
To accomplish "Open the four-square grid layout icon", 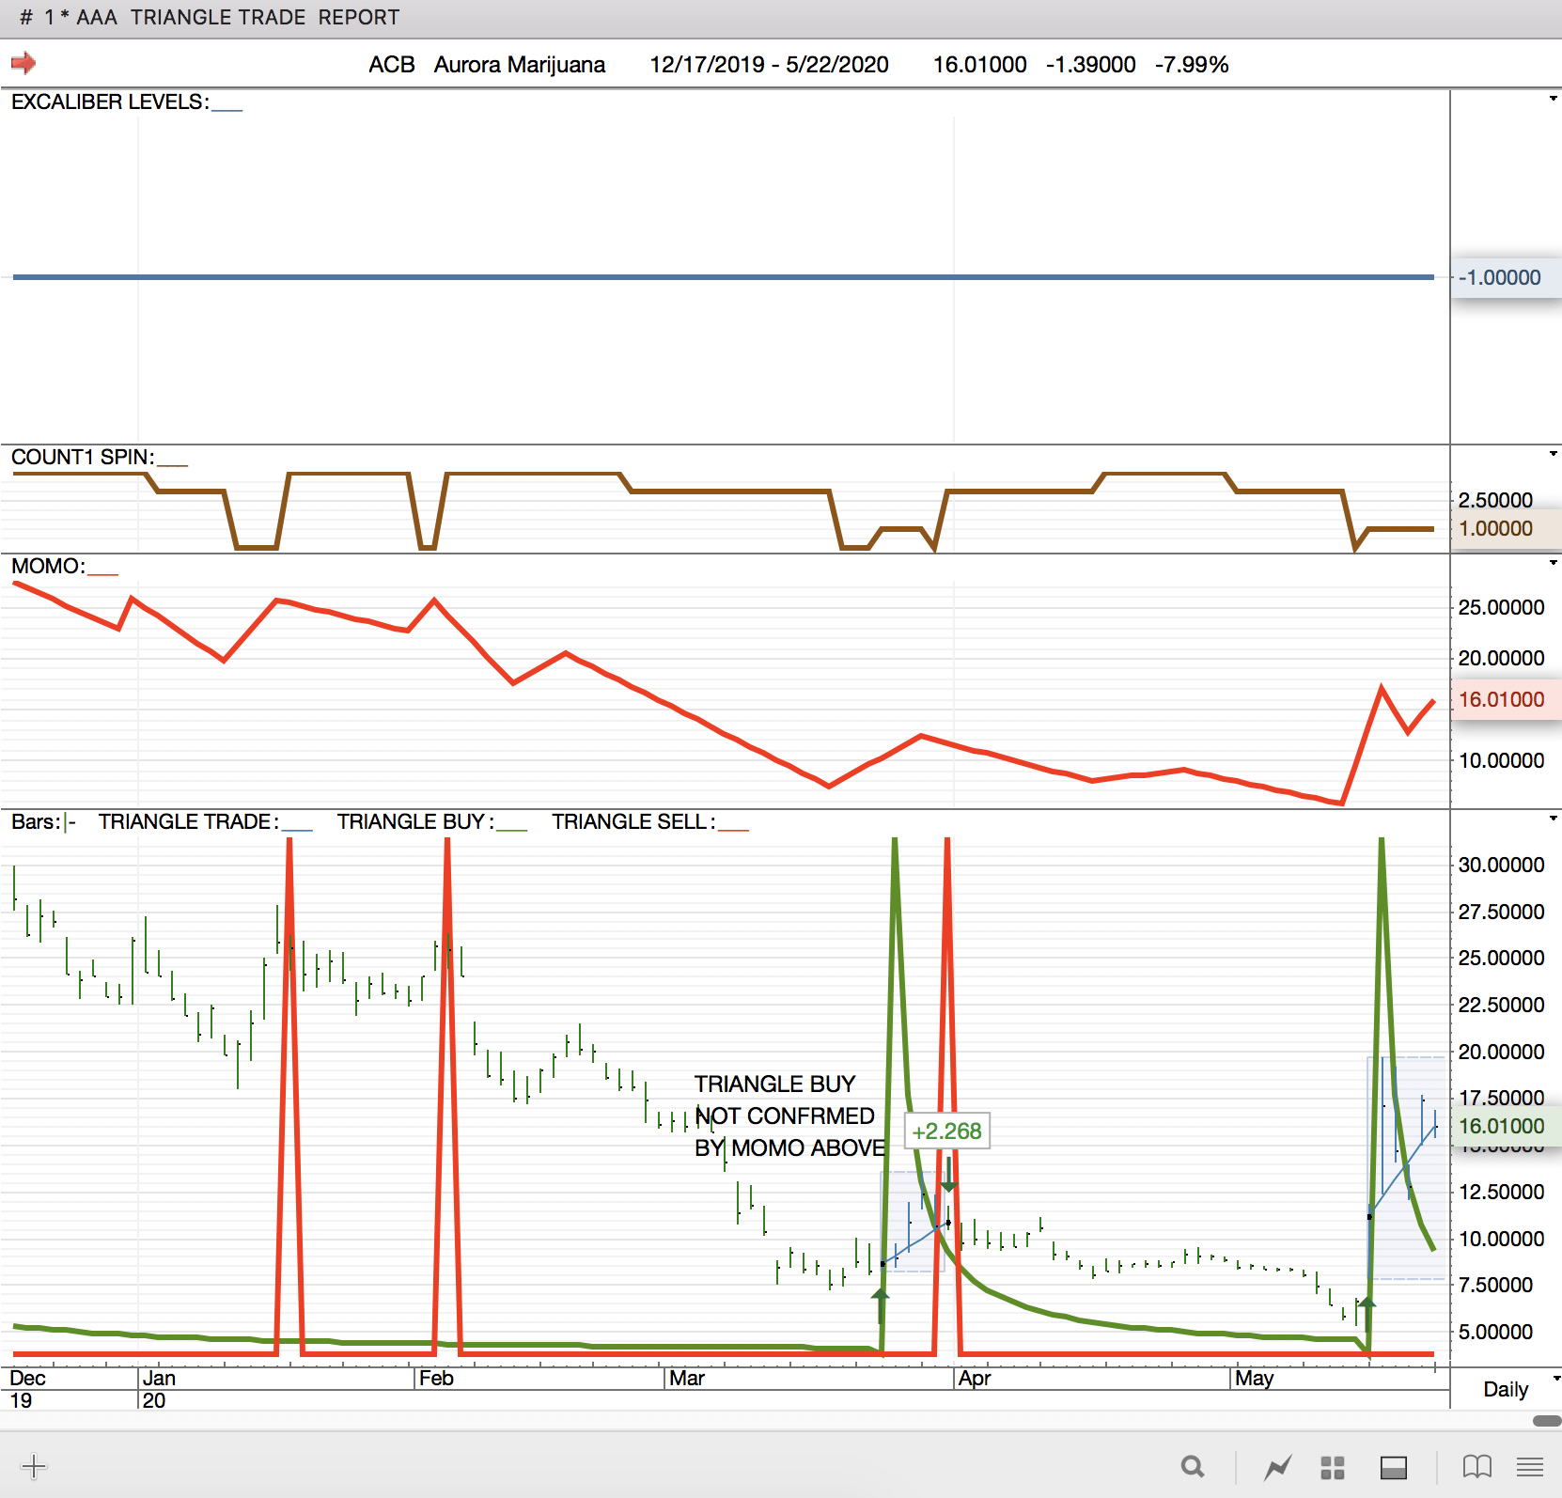I will point(1332,1467).
